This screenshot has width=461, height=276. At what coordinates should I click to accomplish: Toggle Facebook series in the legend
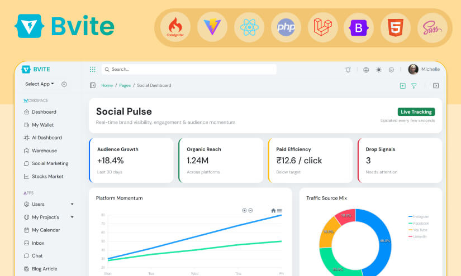pyautogui.click(x=419, y=223)
